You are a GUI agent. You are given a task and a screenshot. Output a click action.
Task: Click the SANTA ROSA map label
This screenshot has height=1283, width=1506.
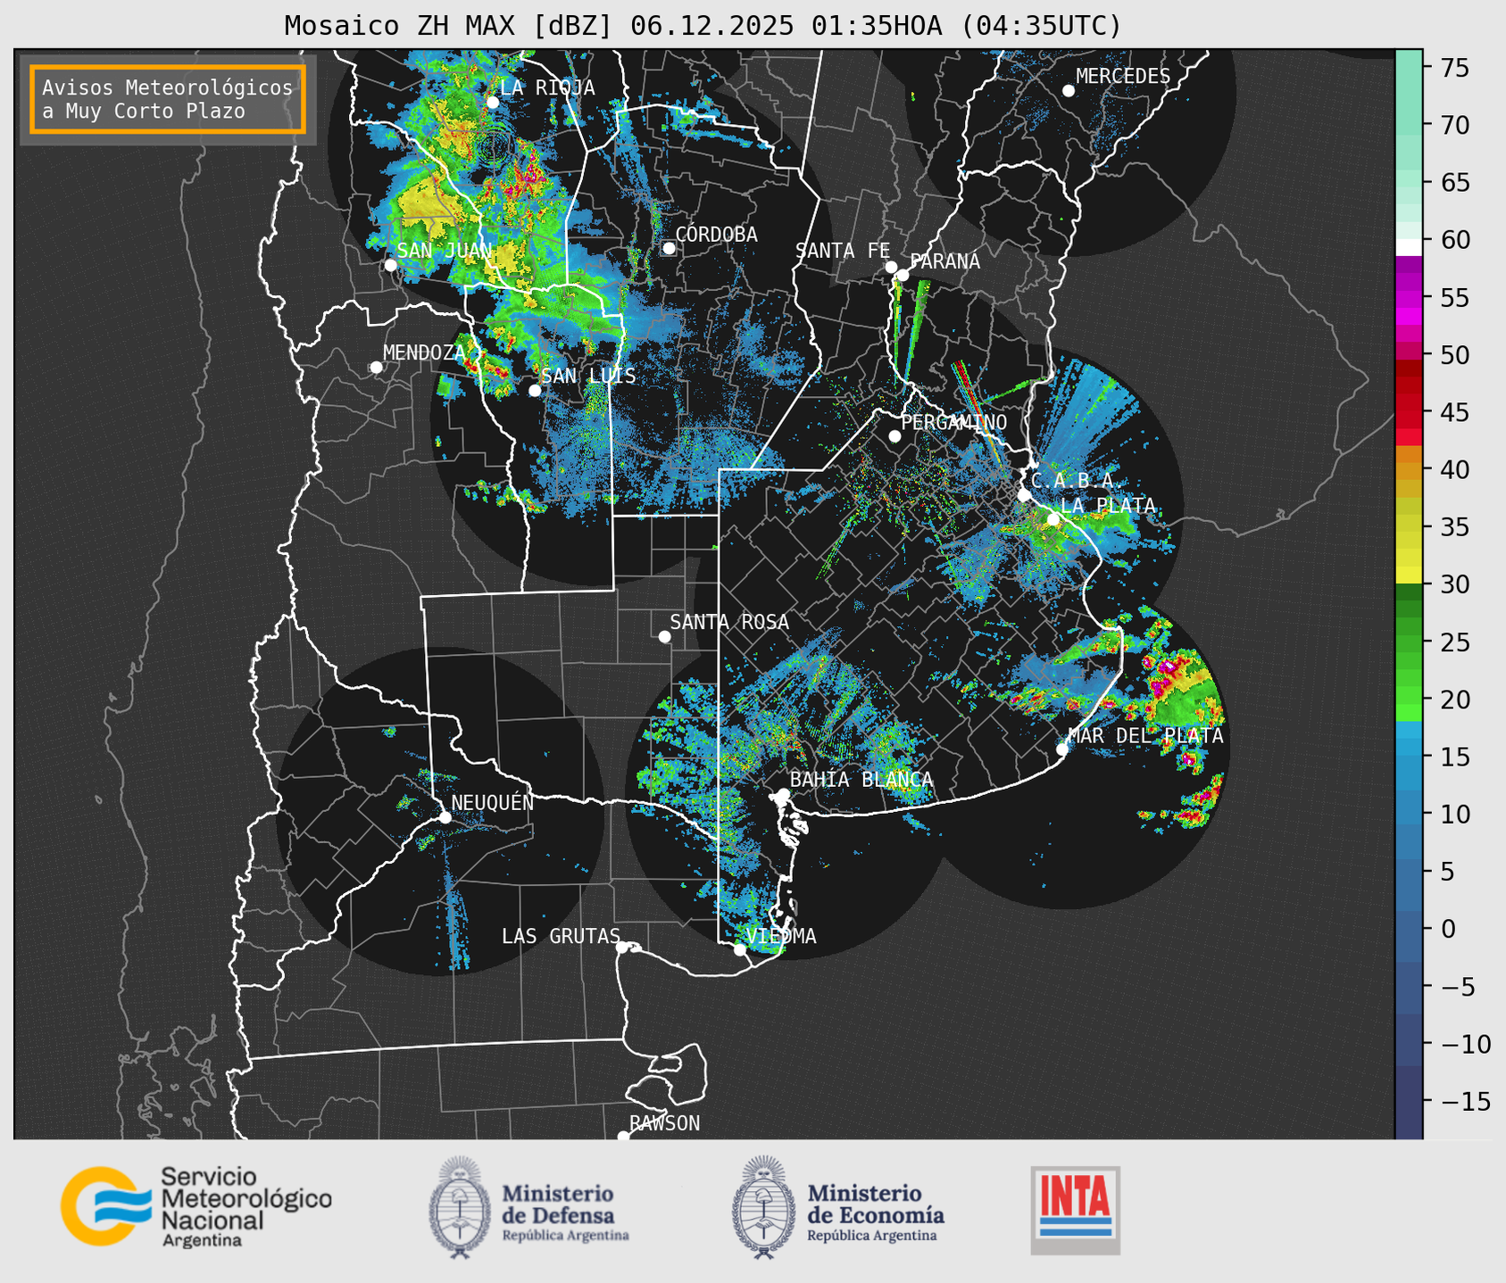pos(730,622)
